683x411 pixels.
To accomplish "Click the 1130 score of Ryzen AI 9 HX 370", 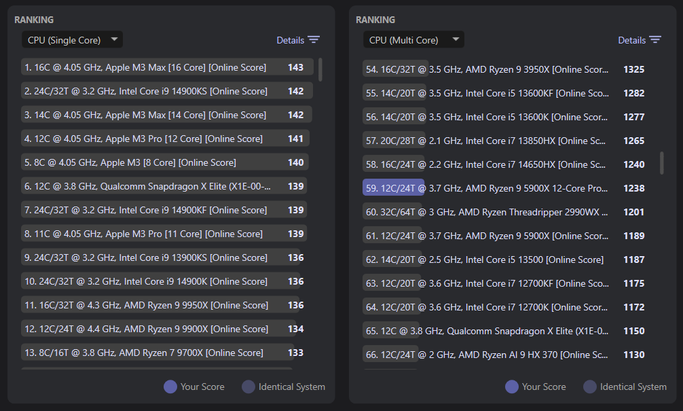I will [634, 355].
